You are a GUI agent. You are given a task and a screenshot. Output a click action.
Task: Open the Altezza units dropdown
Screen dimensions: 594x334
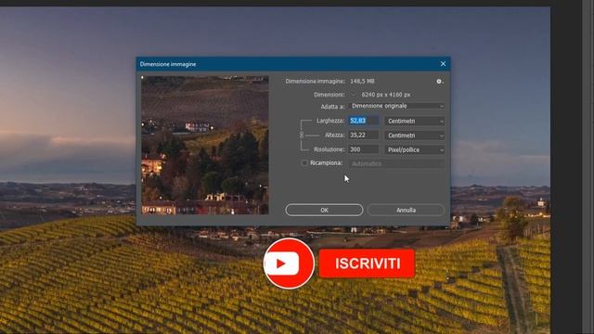(x=415, y=135)
